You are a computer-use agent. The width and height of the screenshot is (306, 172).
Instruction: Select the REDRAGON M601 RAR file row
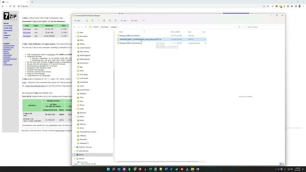(x=162, y=39)
